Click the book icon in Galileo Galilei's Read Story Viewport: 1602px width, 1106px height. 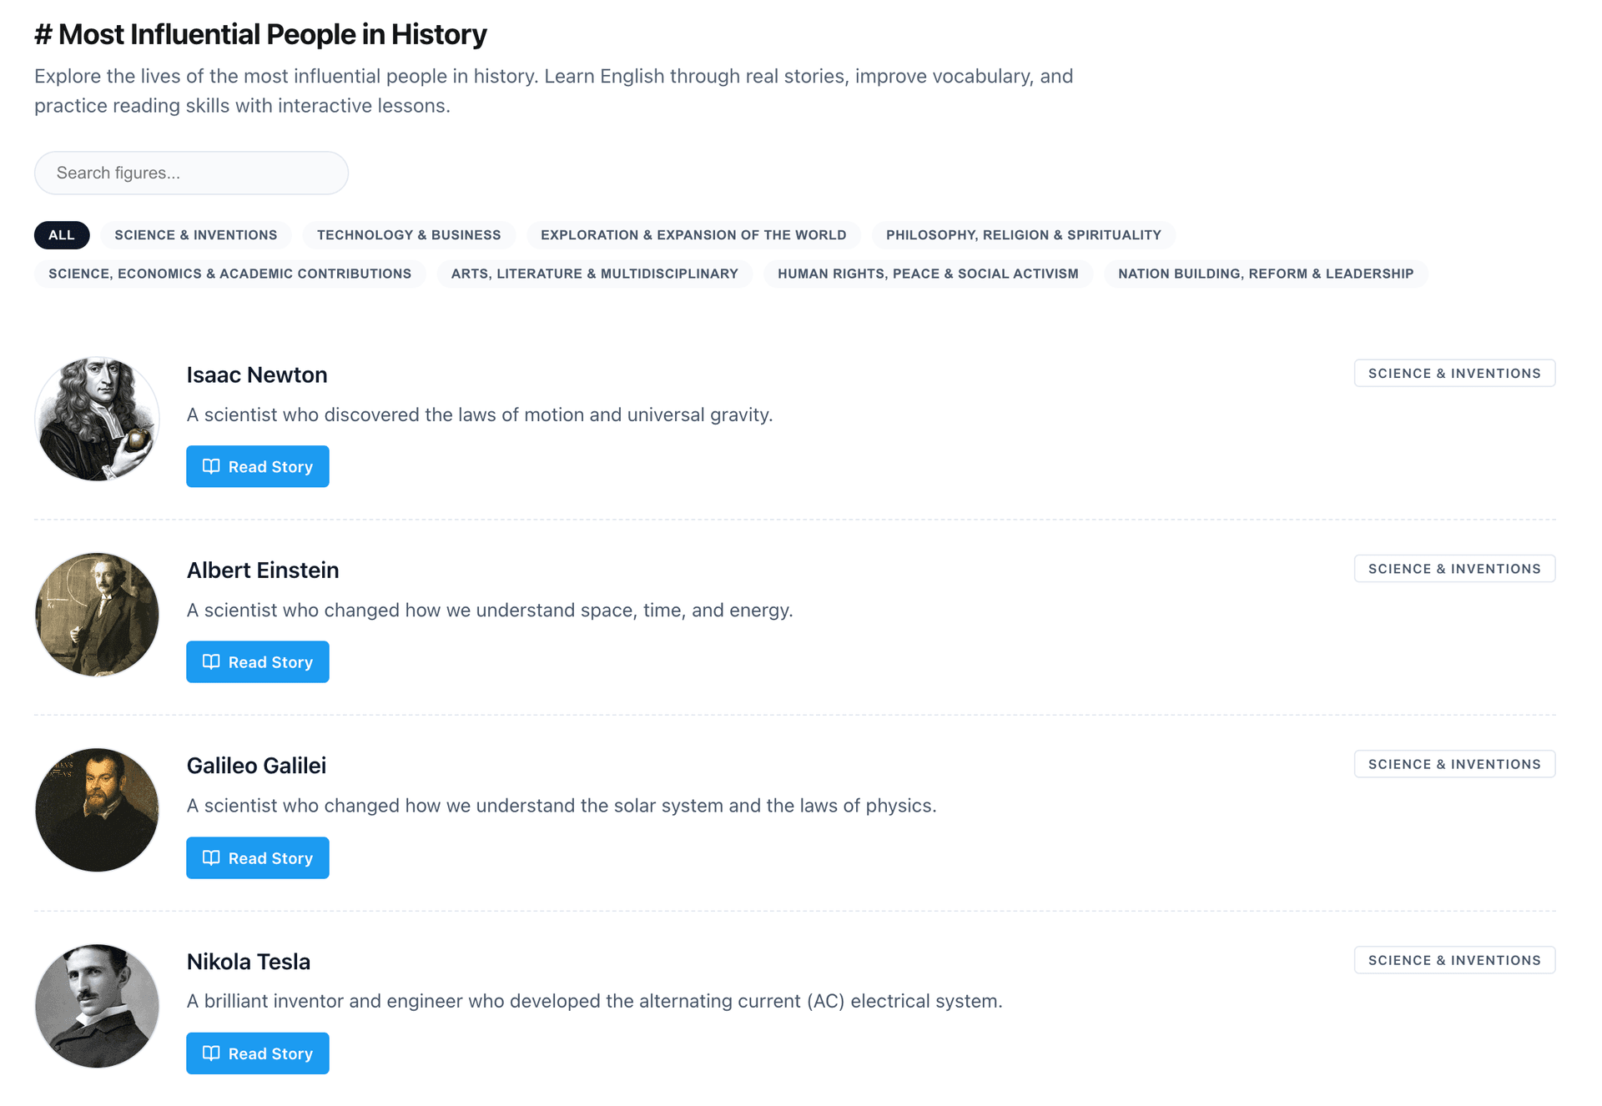(211, 857)
